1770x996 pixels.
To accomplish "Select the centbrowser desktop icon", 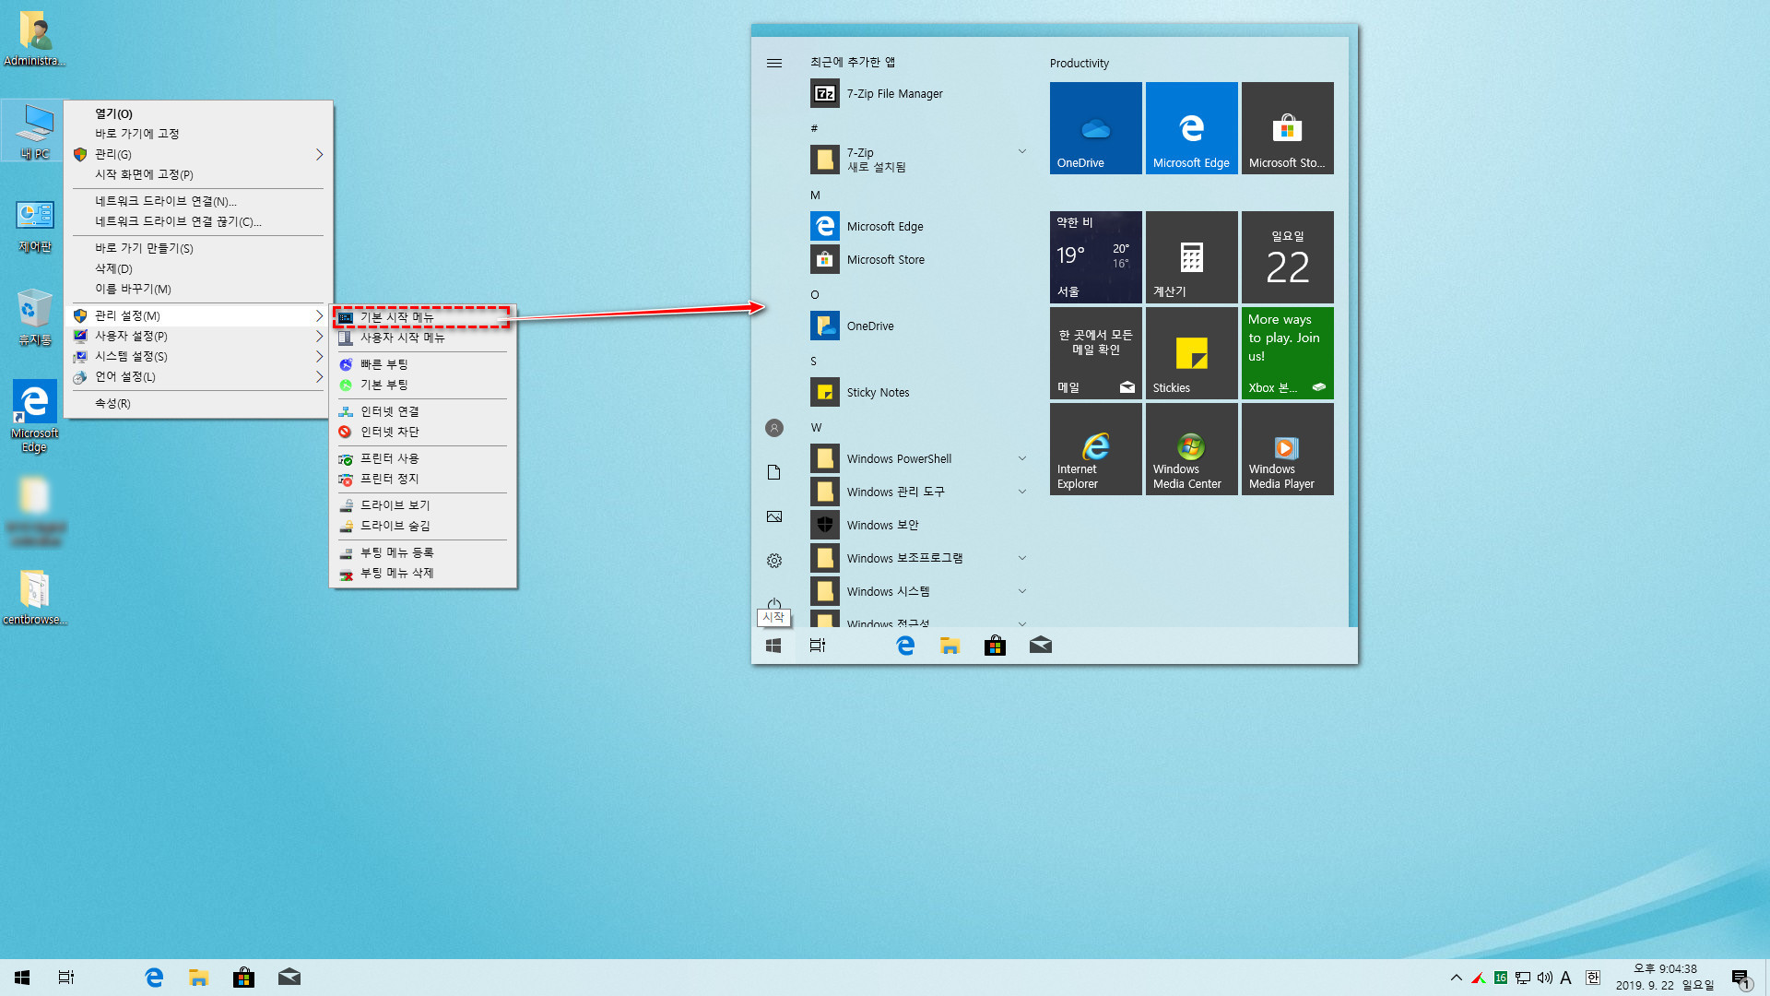I will [35, 597].
